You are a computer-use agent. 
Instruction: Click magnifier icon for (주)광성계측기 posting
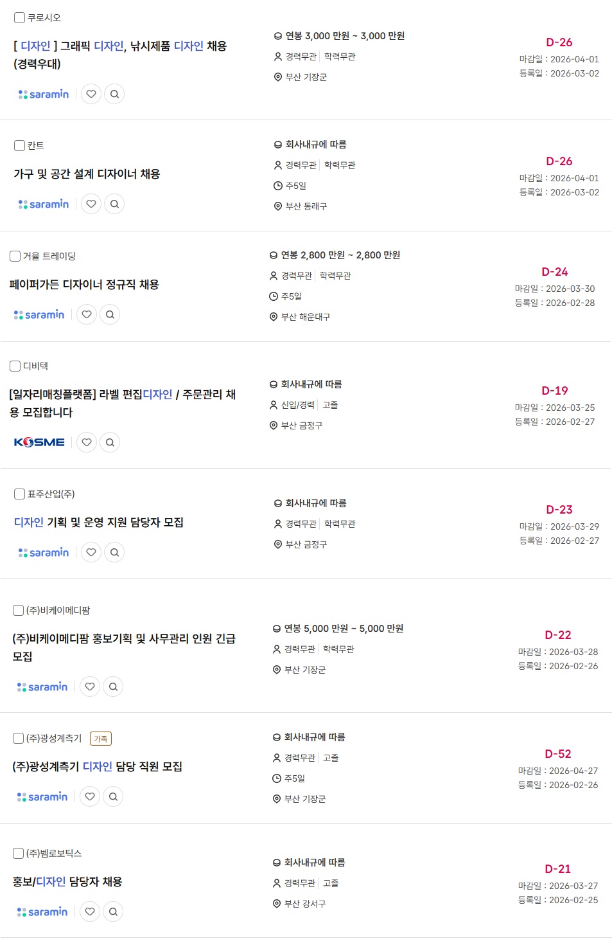click(x=113, y=796)
